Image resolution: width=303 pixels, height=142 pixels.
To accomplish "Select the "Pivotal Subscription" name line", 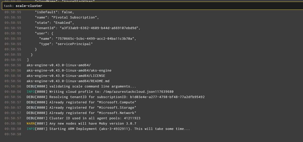I will pos(67,17).
